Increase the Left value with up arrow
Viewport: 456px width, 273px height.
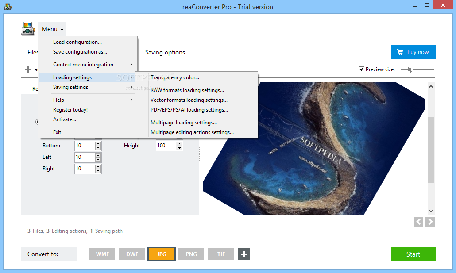pos(98,155)
